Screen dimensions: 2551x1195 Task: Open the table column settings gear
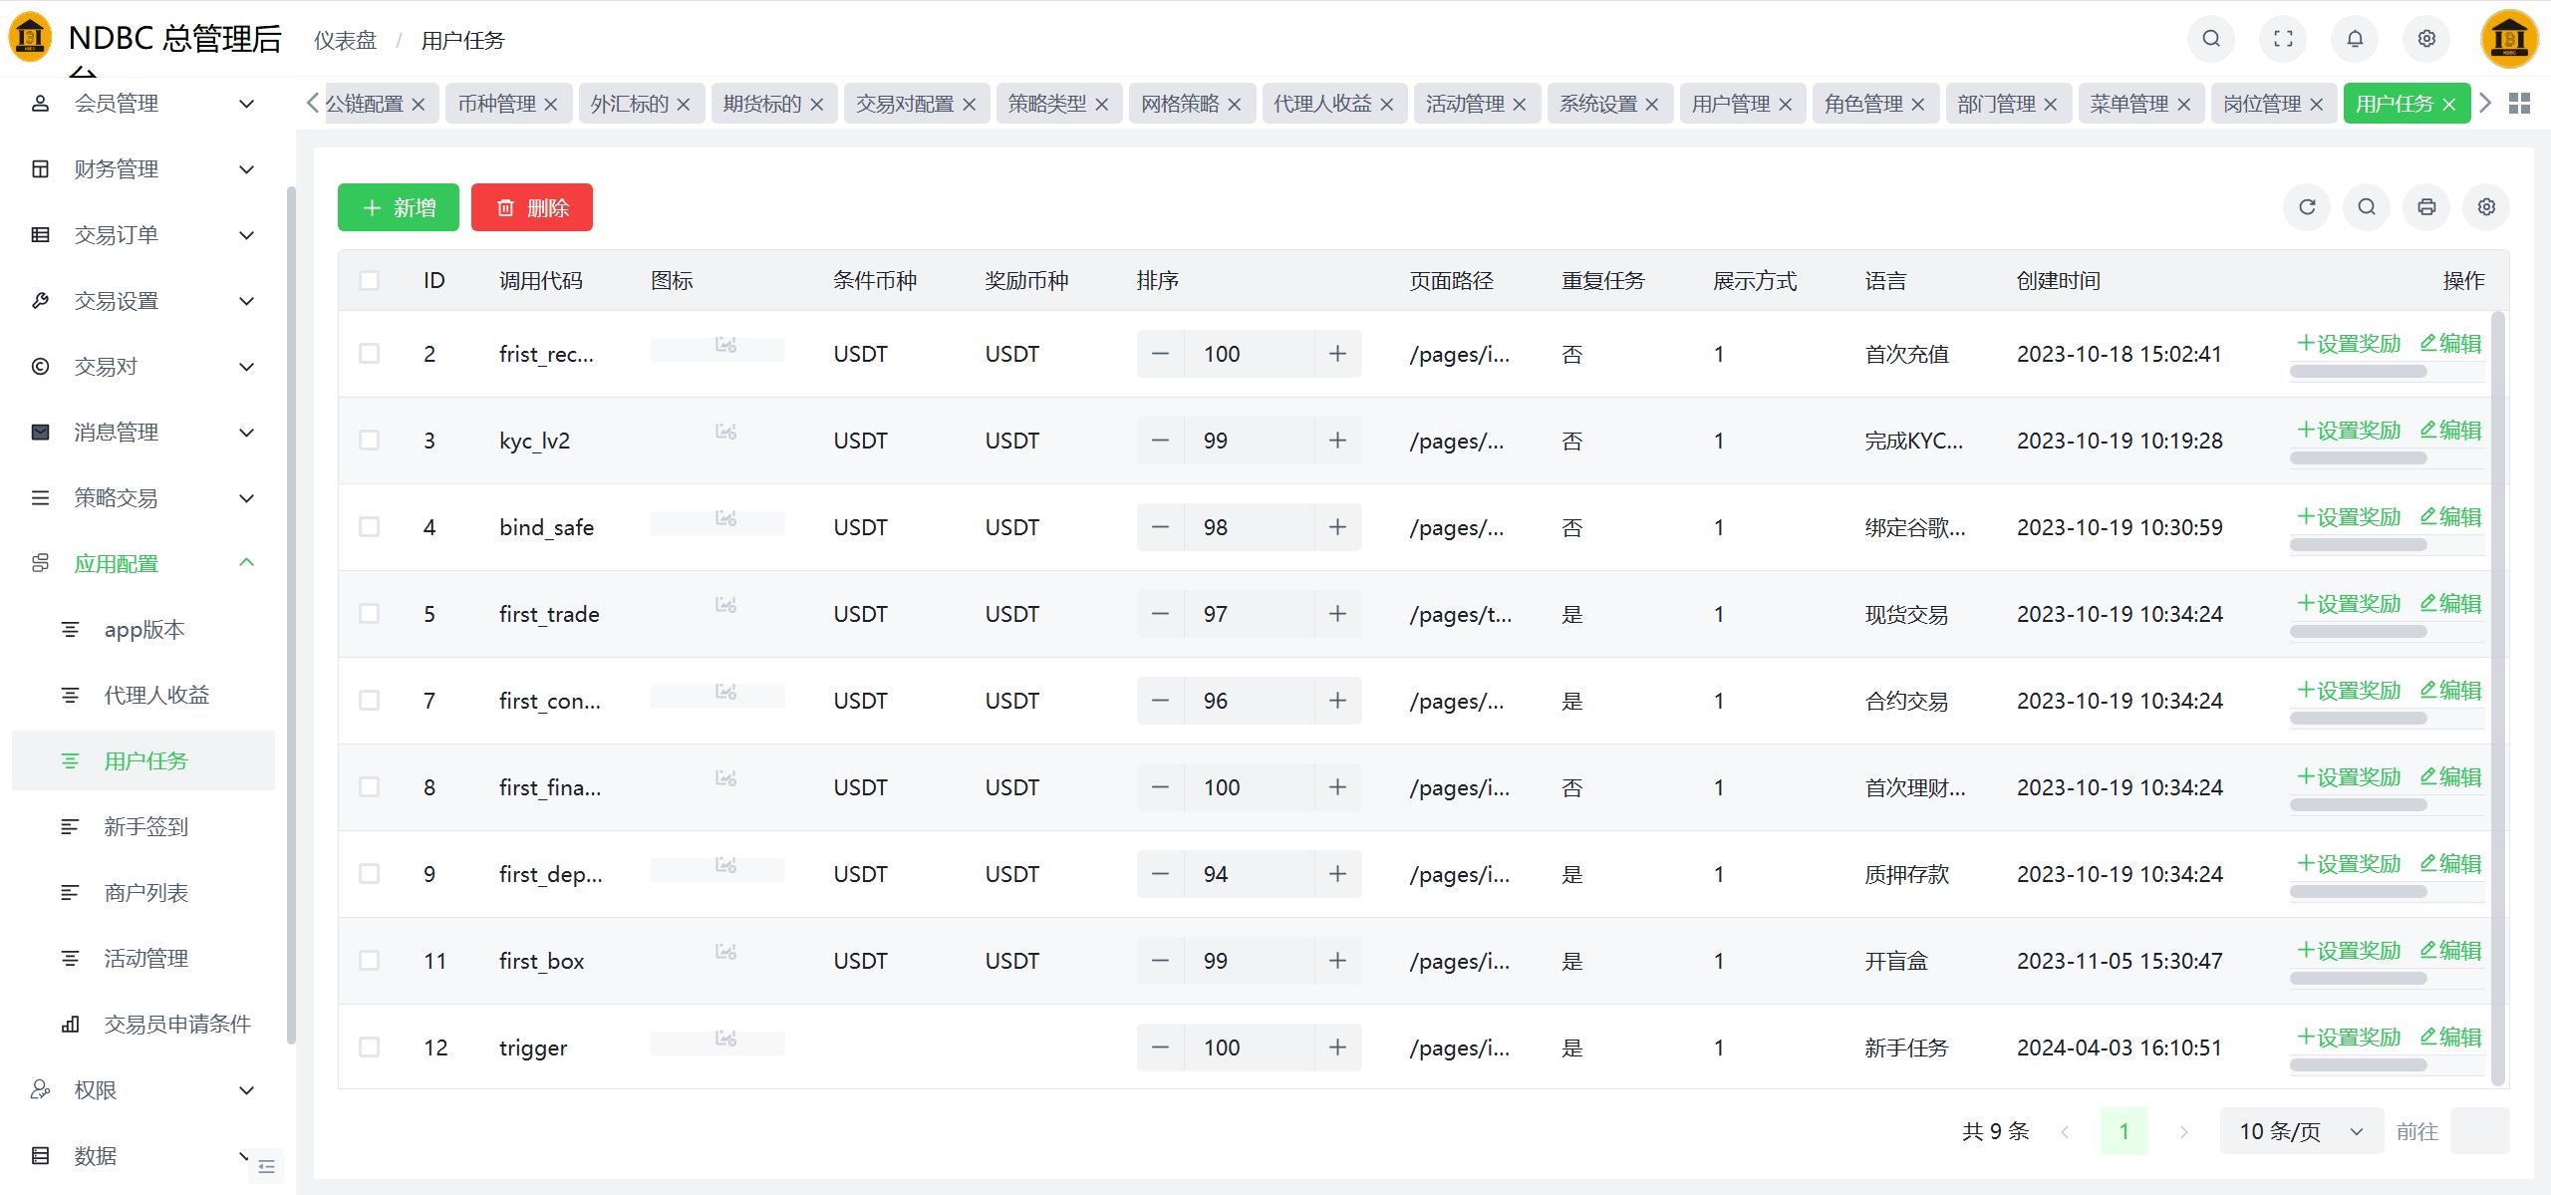coord(2486,207)
